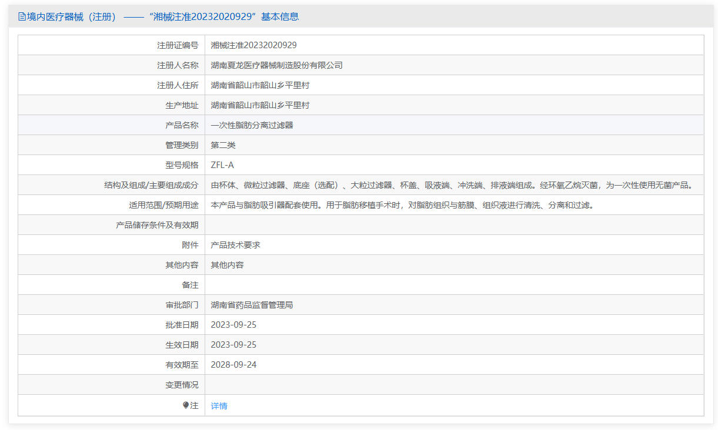718x430 pixels.
Task: Click the 有效期至 label
Action: point(182,365)
